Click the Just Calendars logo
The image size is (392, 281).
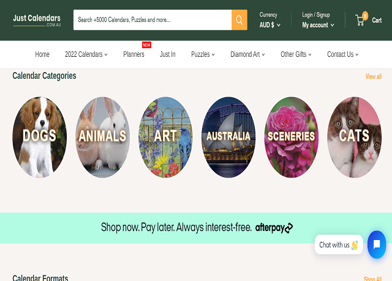click(37, 20)
